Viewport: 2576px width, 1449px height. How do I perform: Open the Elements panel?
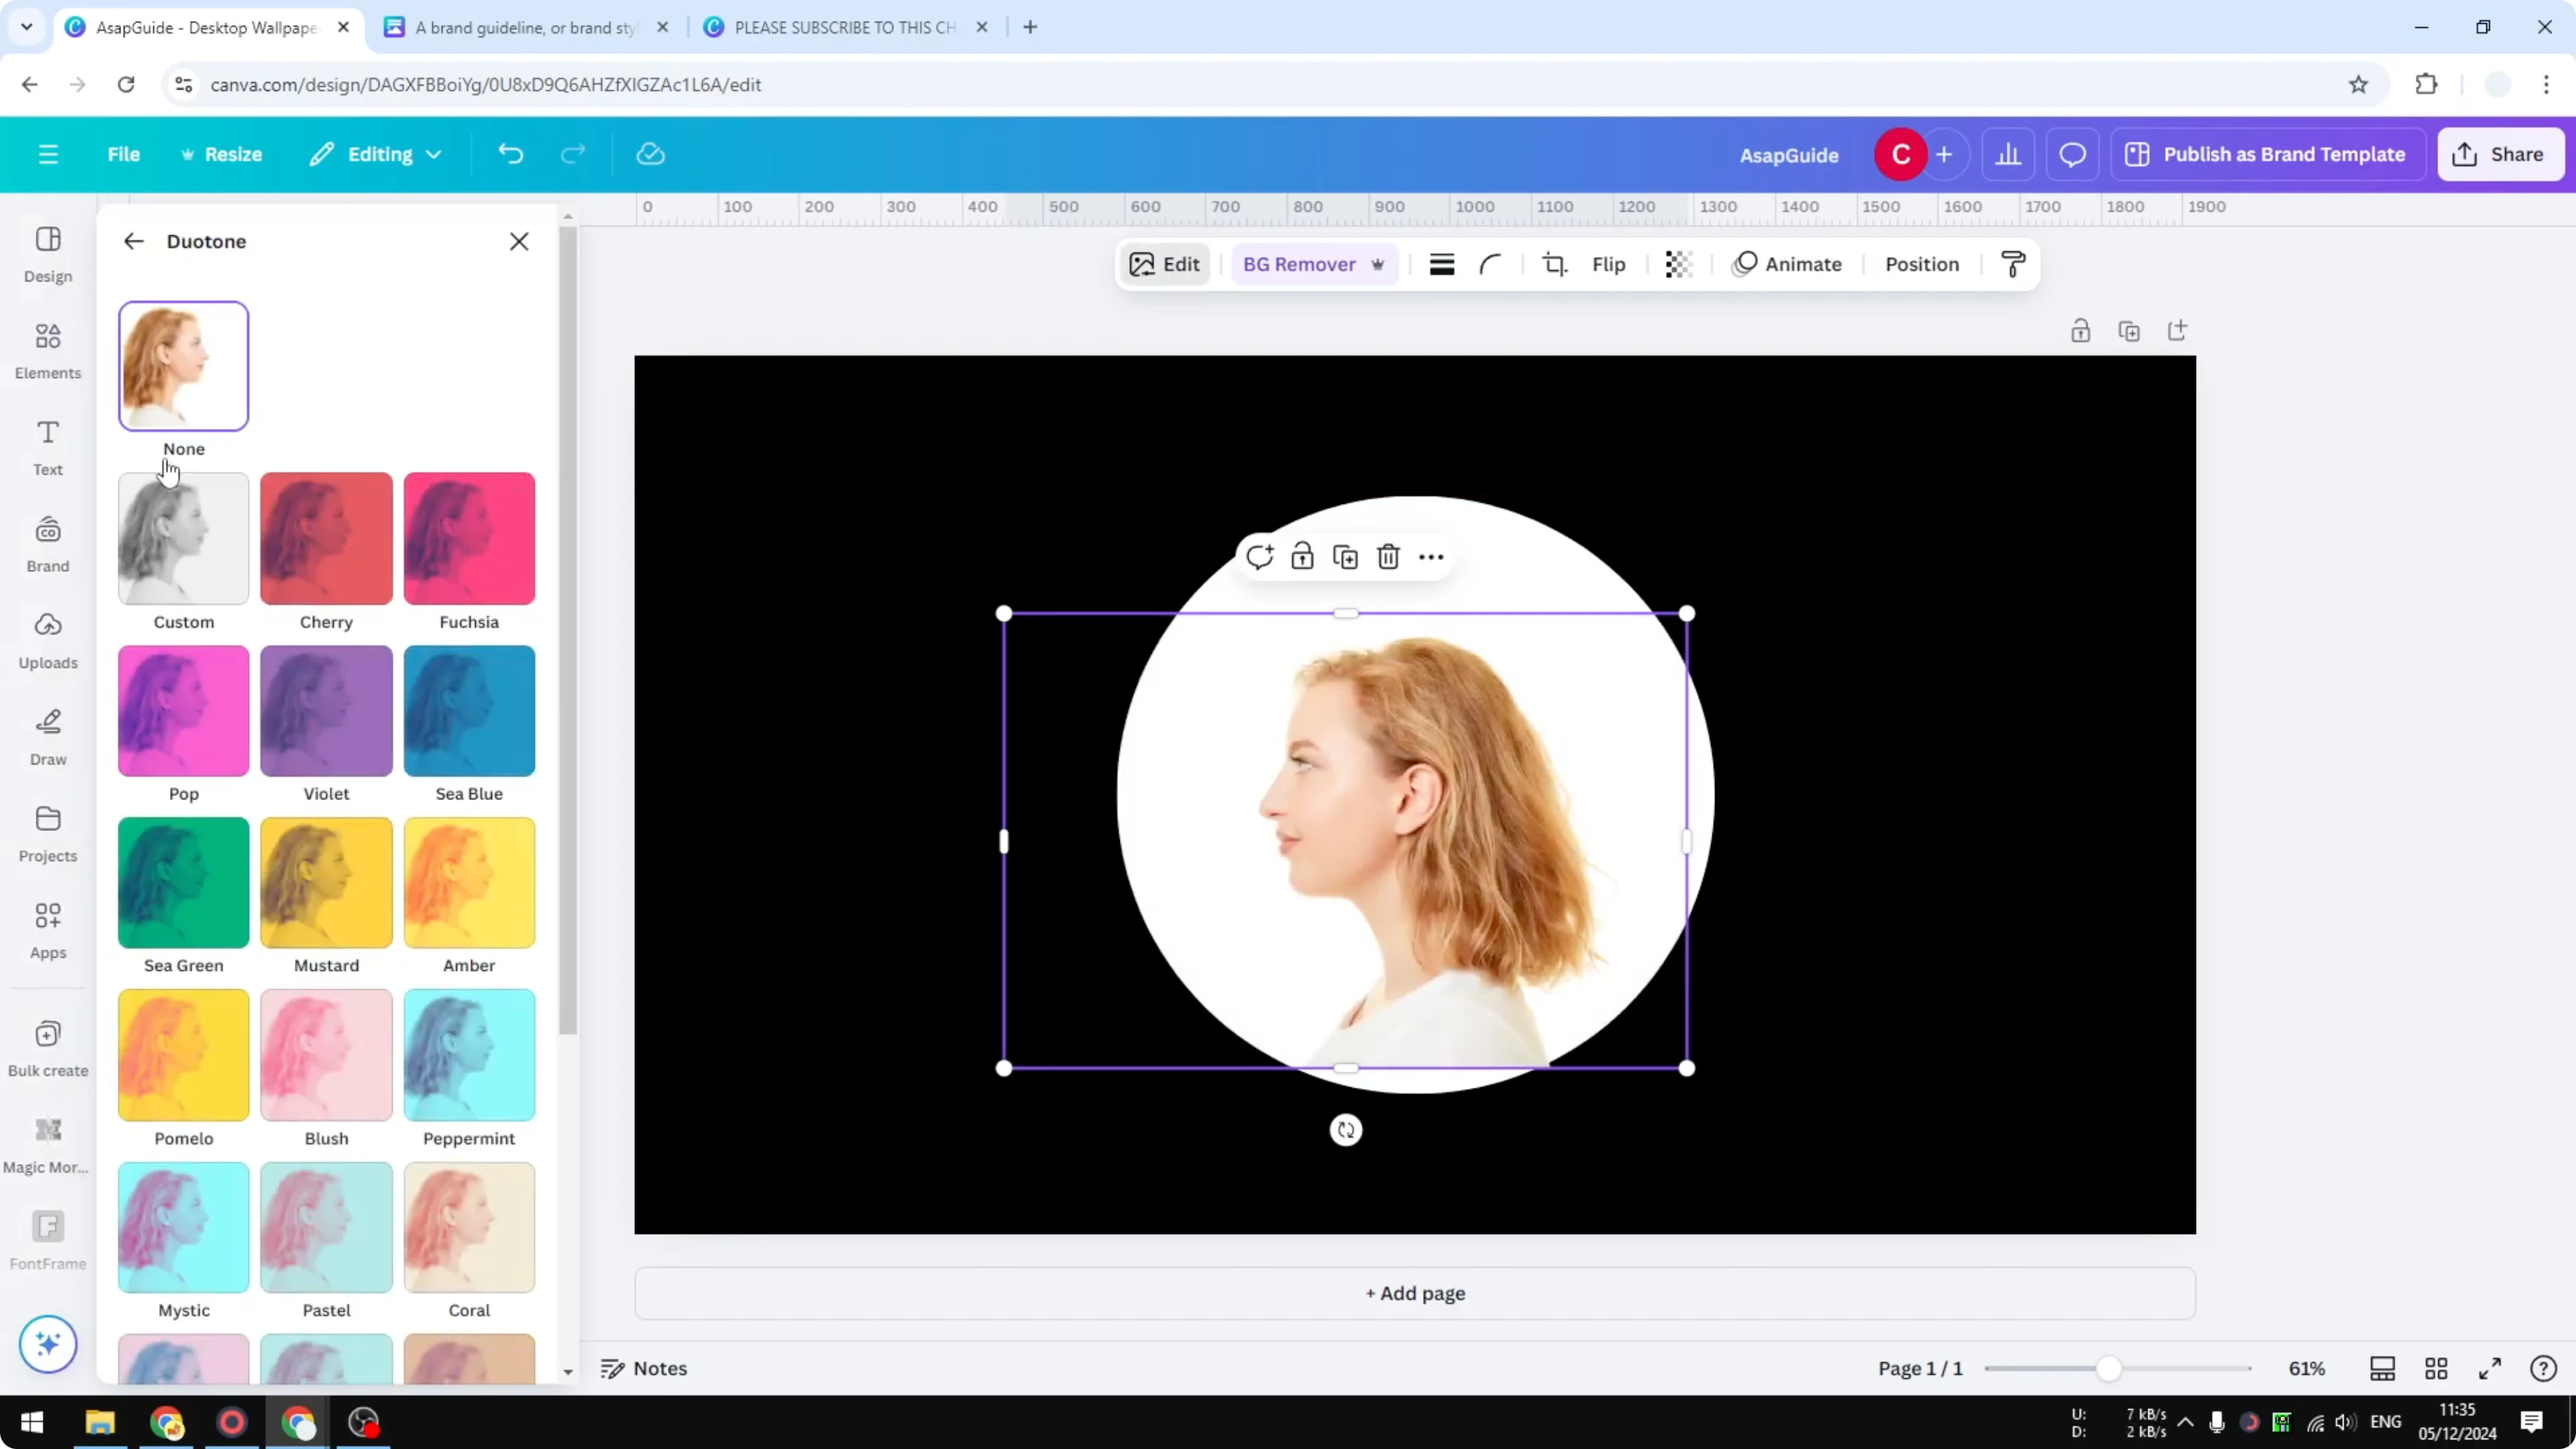47,350
